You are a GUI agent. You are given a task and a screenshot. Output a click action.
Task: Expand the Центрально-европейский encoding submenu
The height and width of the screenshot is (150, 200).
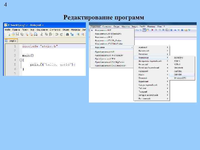point(152,61)
